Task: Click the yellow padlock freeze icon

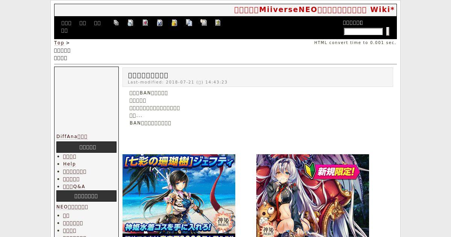Action: [x=174, y=23]
